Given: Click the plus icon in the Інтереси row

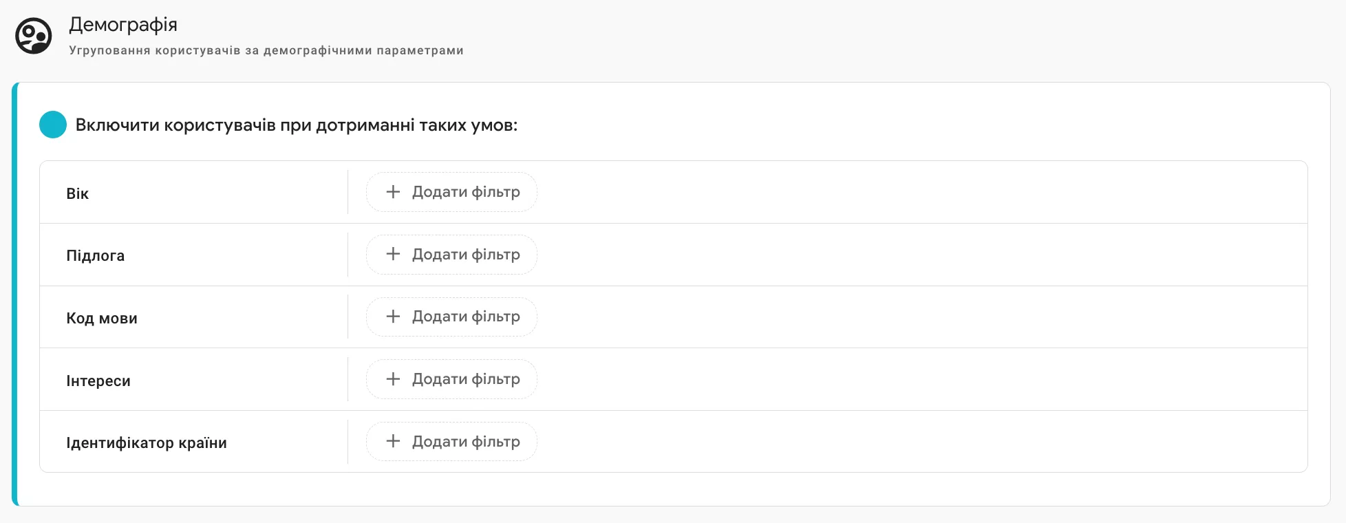Looking at the screenshot, I should tap(393, 378).
